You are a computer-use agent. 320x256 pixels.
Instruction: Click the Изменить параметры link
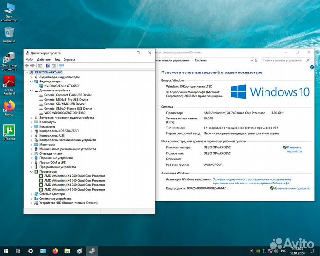tap(294, 149)
